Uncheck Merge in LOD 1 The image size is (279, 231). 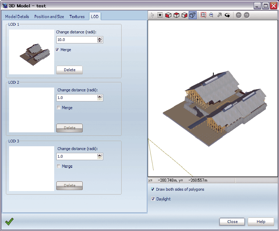coord(57,50)
